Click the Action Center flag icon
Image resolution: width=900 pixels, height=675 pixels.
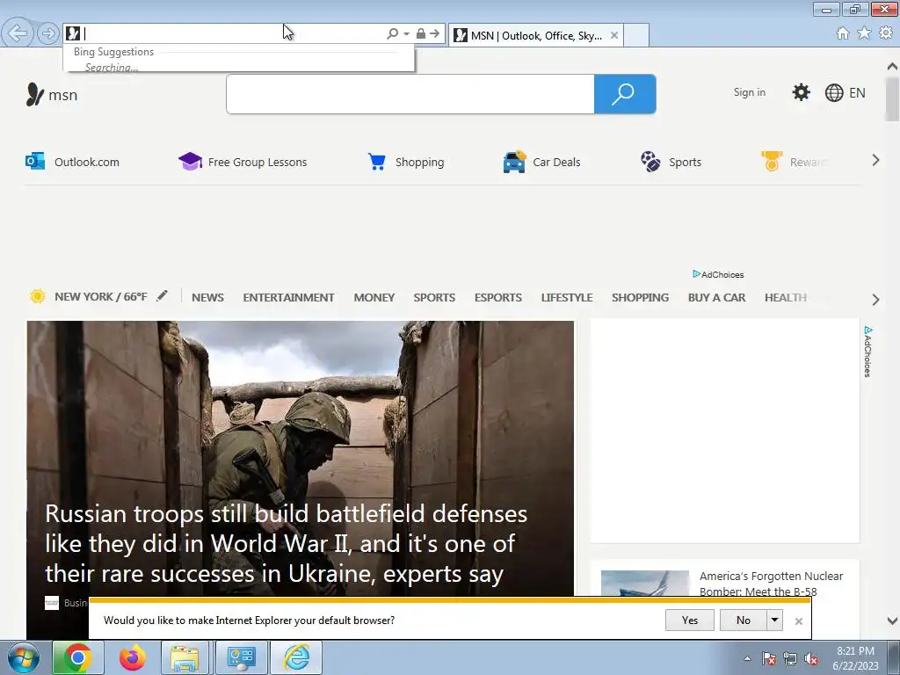(768, 658)
